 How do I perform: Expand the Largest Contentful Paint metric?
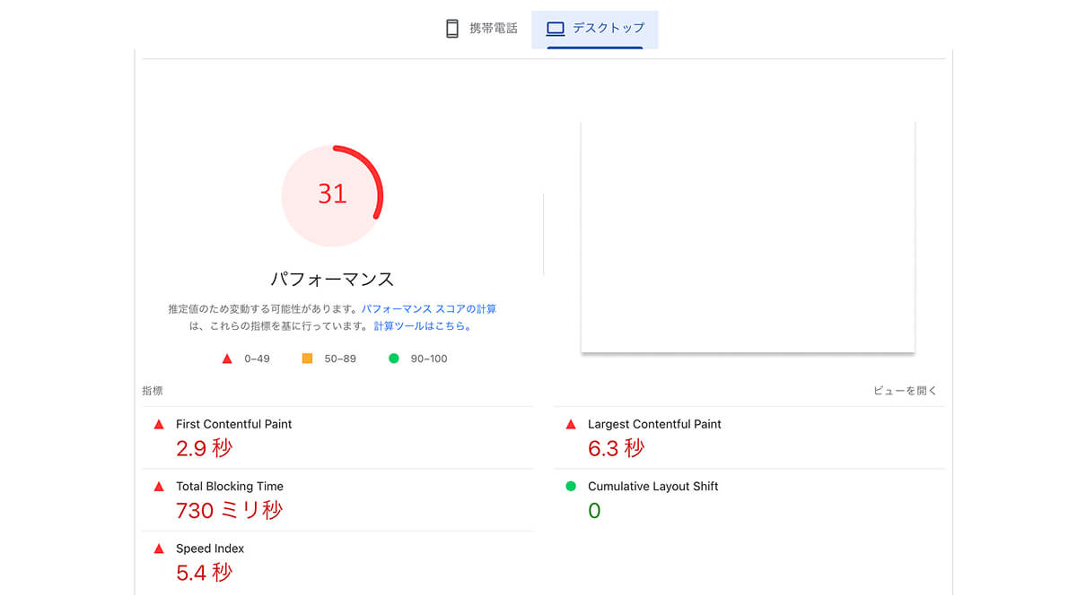point(654,424)
